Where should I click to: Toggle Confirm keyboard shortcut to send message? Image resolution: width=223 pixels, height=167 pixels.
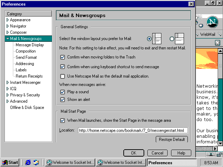63,67
